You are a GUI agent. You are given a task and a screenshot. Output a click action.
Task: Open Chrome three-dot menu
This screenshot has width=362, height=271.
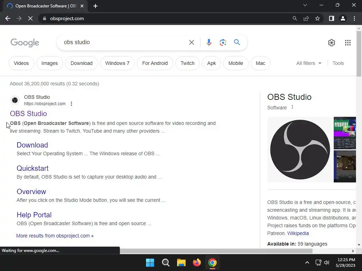(354, 18)
